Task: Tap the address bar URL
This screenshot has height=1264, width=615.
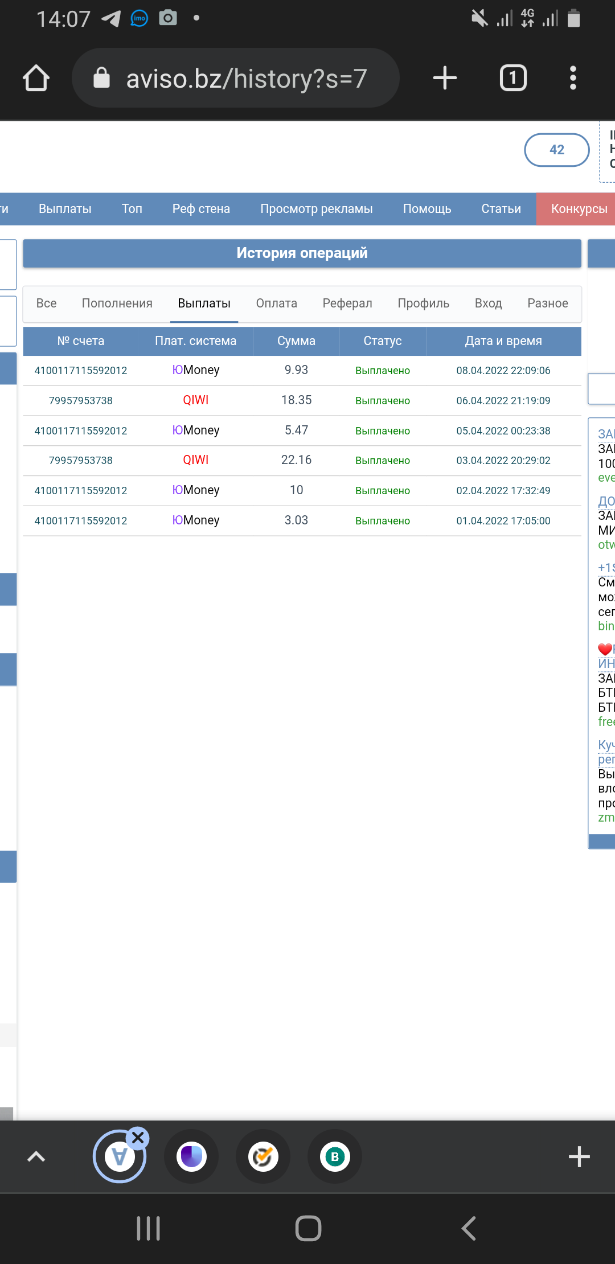Action: pos(246,78)
